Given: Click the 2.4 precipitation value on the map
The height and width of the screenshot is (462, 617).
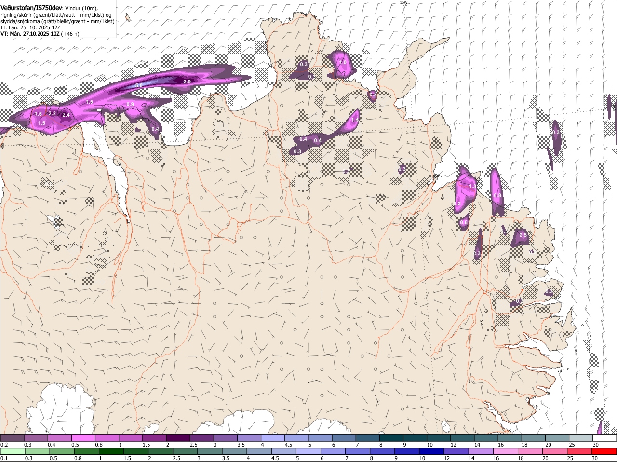Looking at the screenshot, I should 66,115.
